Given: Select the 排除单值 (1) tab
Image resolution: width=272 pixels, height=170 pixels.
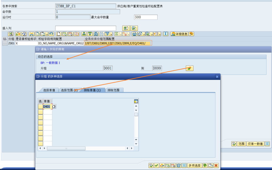Looking at the screenshot, I should 92,90.
